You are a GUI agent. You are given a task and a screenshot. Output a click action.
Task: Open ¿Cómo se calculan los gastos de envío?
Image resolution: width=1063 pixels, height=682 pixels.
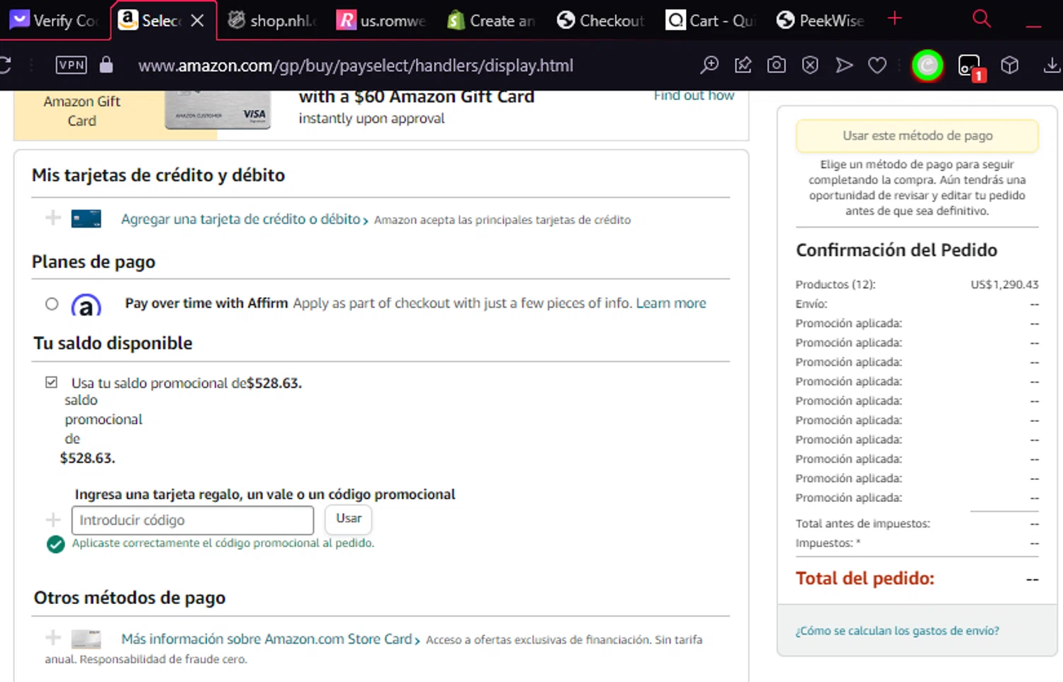coord(897,631)
